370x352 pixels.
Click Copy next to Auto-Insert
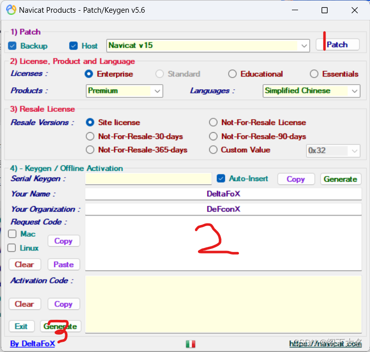(x=296, y=179)
